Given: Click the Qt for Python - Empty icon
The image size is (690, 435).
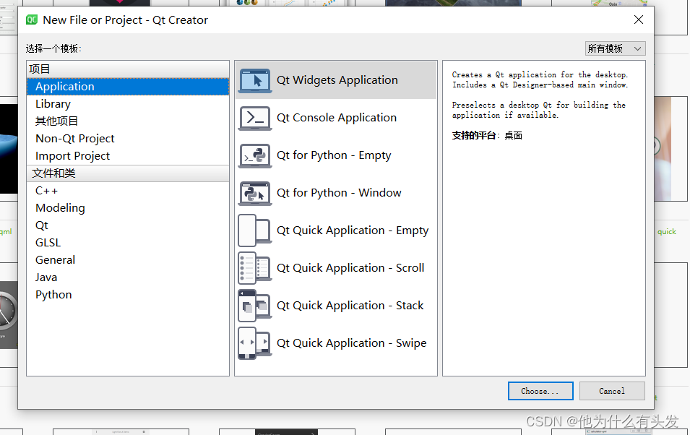Looking at the screenshot, I should tap(255, 155).
